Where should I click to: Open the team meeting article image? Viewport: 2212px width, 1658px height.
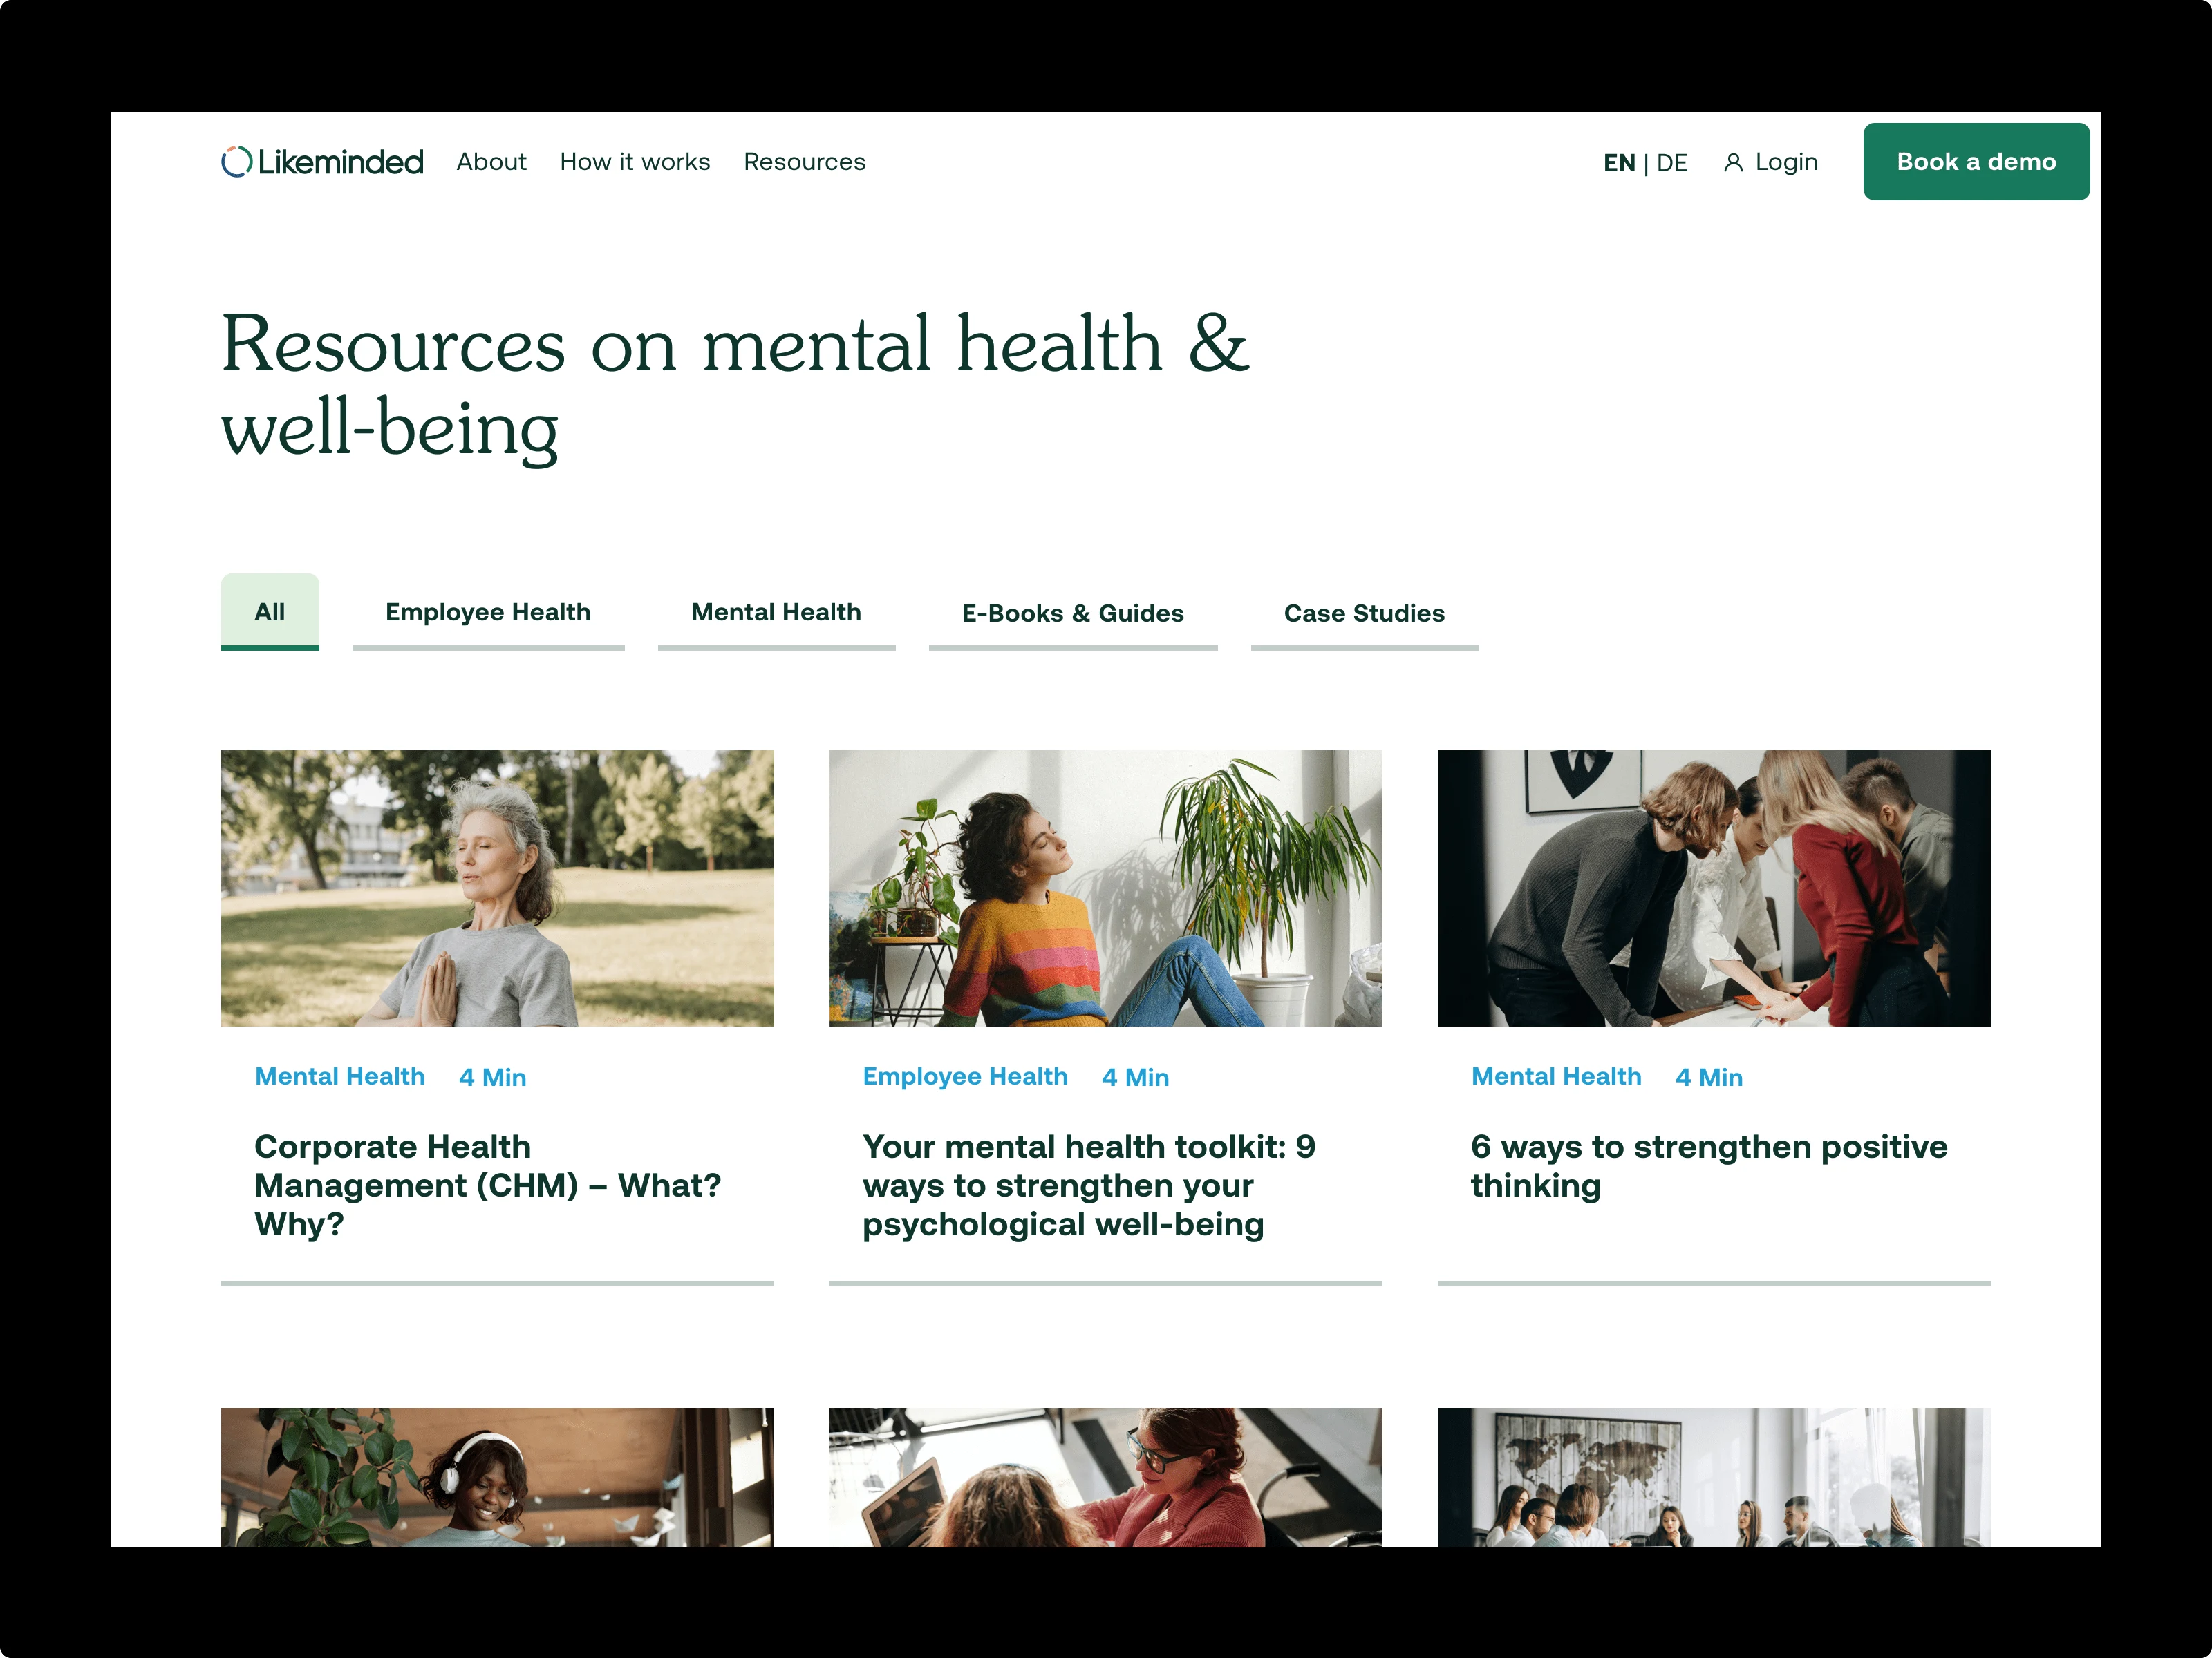point(1714,888)
